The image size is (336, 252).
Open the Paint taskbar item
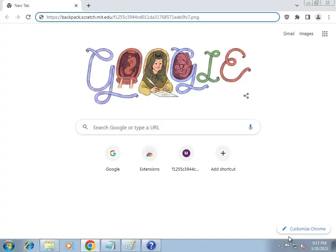131,245
